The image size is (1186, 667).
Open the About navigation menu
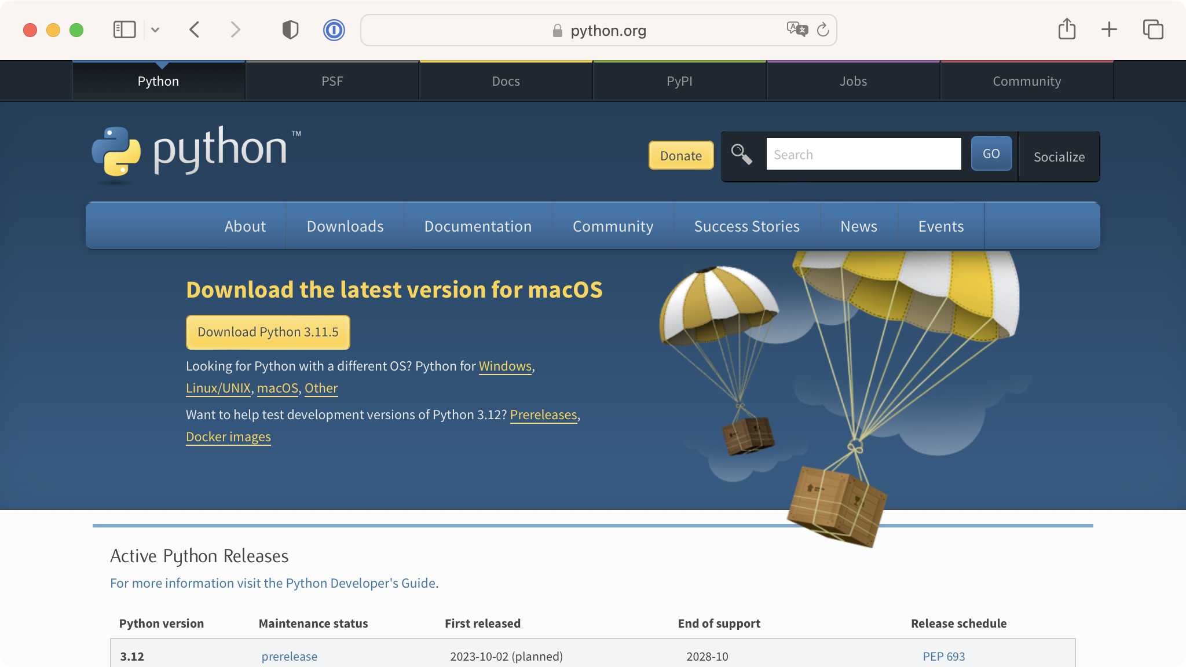click(245, 226)
